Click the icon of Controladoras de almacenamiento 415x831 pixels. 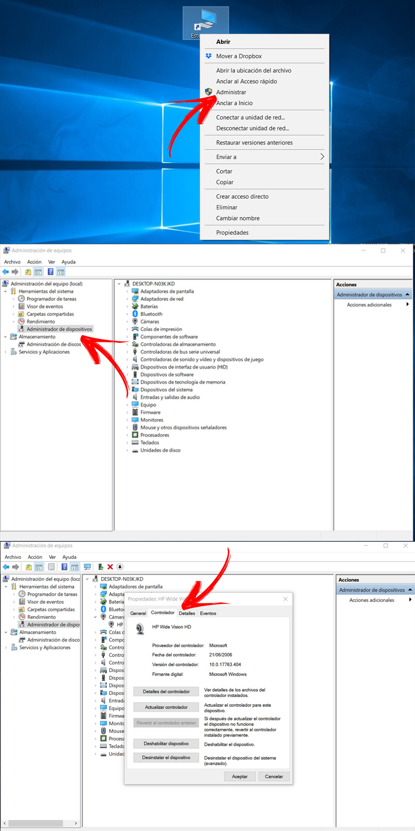pos(135,344)
